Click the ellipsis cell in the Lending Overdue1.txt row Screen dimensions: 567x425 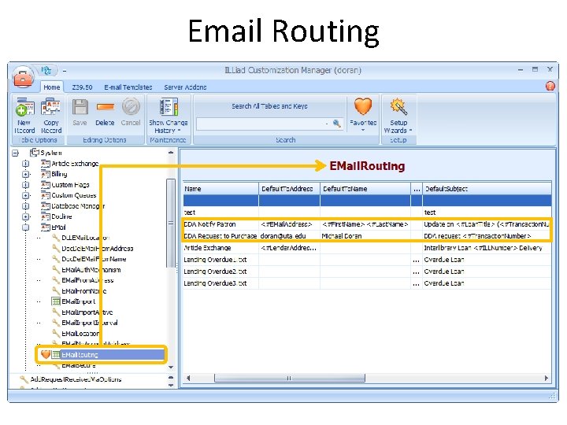(x=417, y=260)
